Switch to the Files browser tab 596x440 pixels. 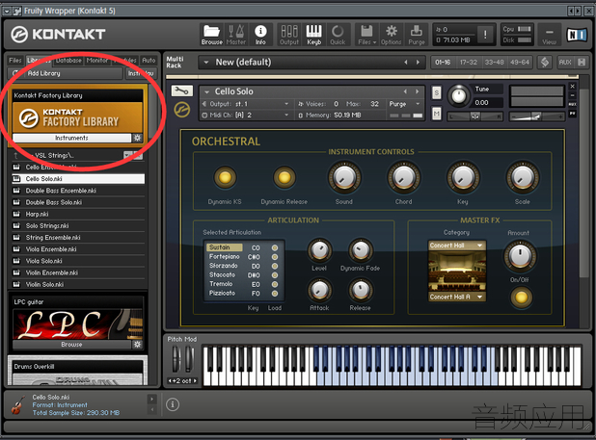(15, 60)
